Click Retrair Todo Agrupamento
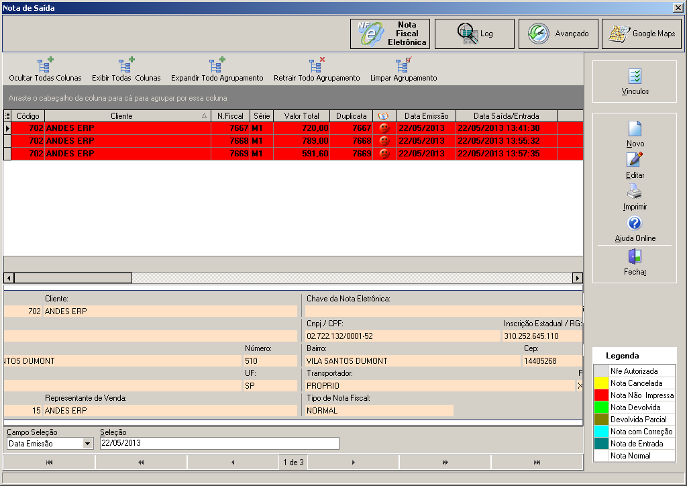Image resolution: width=687 pixels, height=486 pixels. pos(317,70)
